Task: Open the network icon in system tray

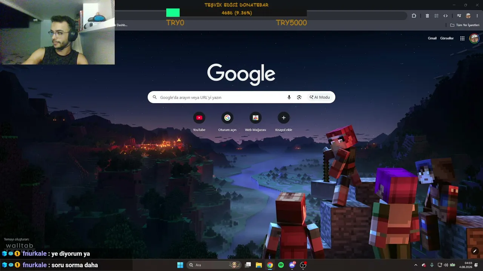Action: [440, 265]
